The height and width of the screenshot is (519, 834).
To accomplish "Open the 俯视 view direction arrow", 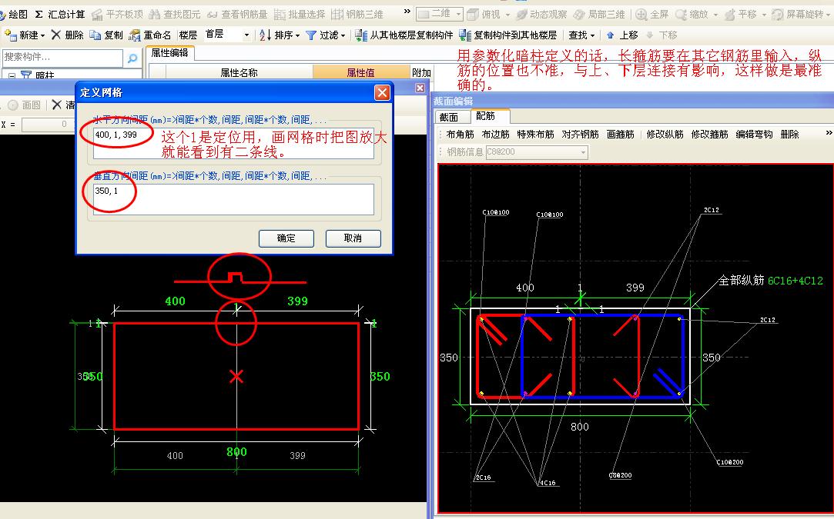I will point(507,15).
